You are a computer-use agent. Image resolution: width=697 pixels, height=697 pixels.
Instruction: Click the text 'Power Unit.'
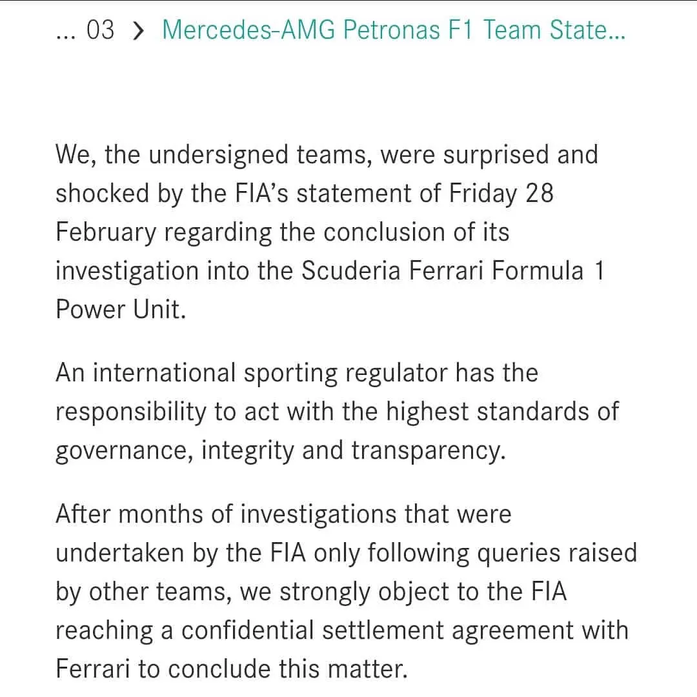(121, 309)
